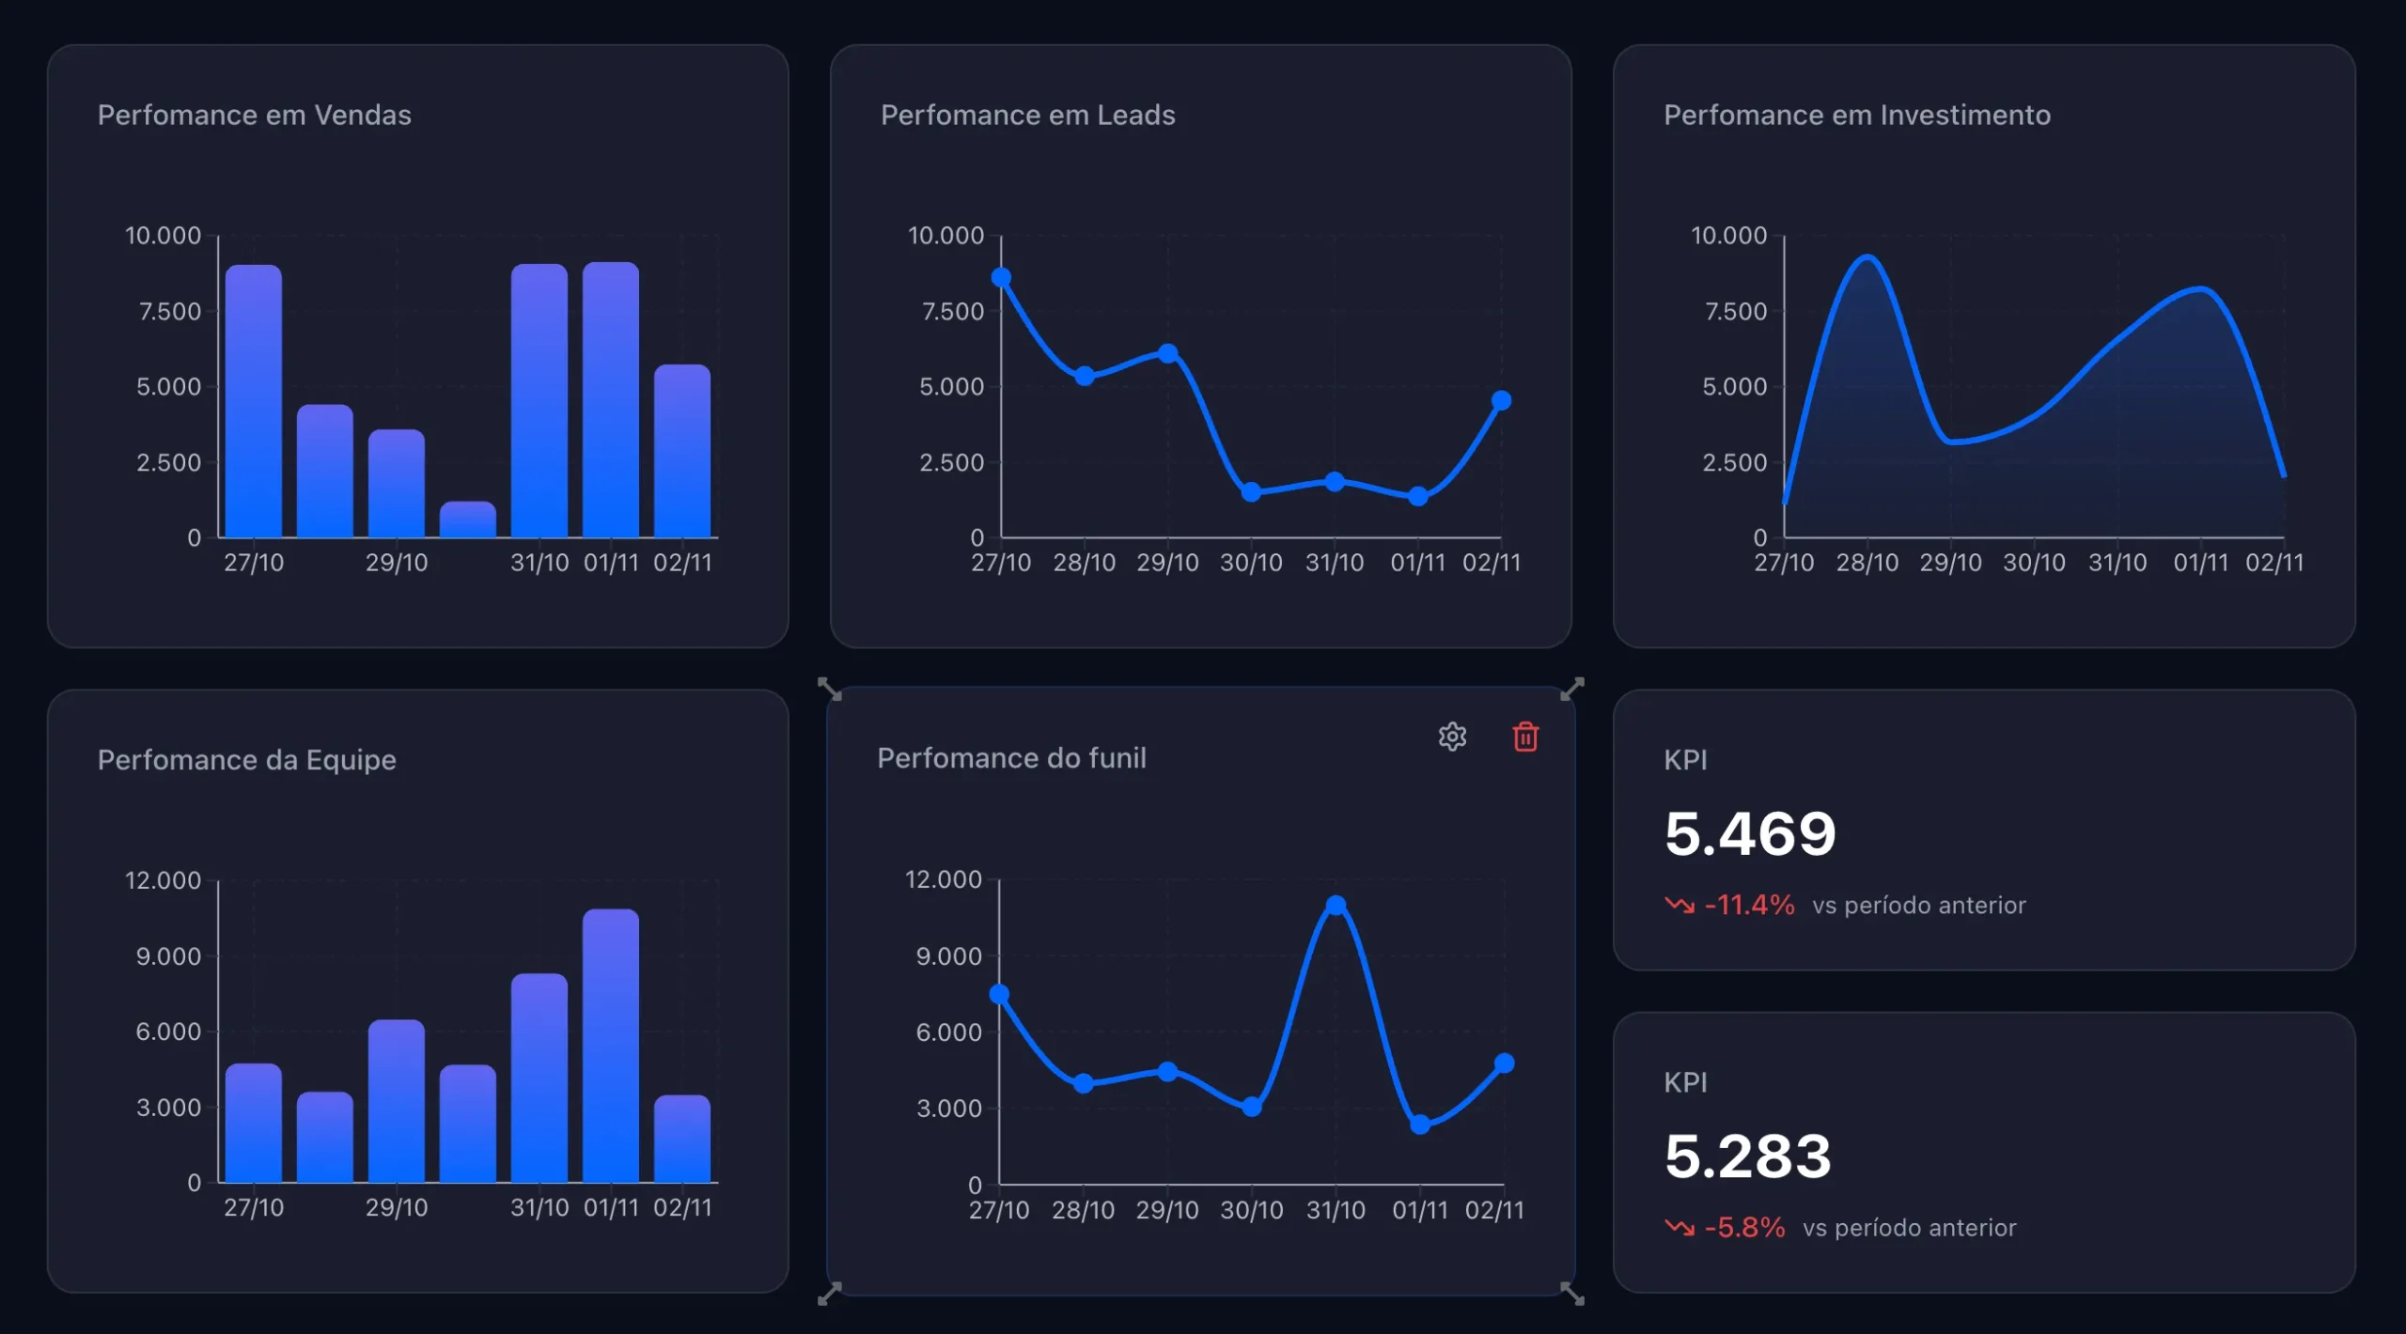The width and height of the screenshot is (2406, 1334).
Task: Open settings gear on Perfomance do funil
Action: (x=1452, y=737)
